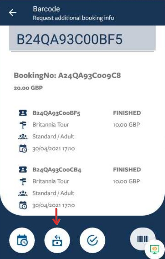The height and width of the screenshot is (259, 165).
Task: Click calendar icon next to first 30/04/2021 17:10
Action: [23, 148]
